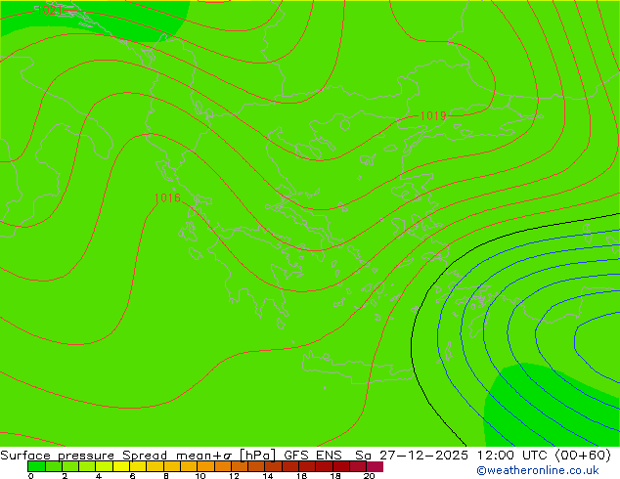This screenshot has width=620, height=479.
Task: Click the legend value '10'
Action: pyautogui.click(x=200, y=476)
